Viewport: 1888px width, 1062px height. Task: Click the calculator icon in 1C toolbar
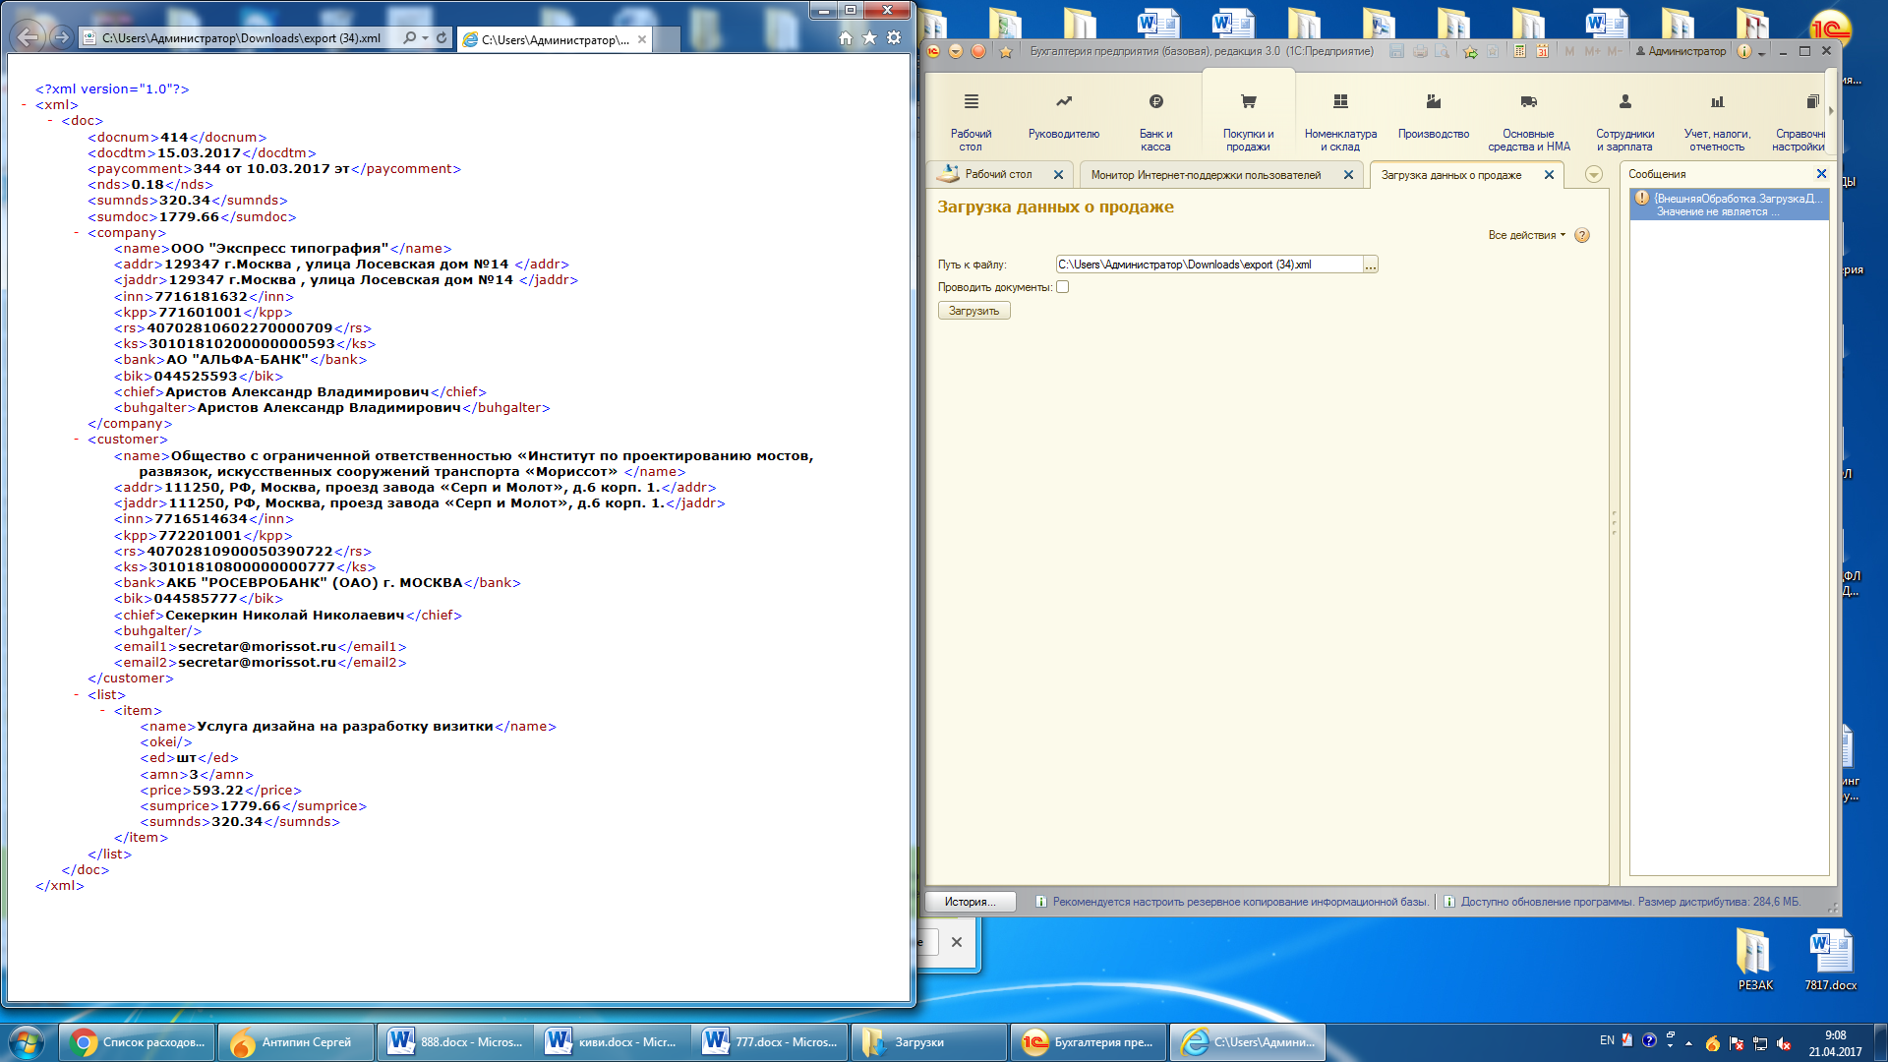click(1519, 51)
